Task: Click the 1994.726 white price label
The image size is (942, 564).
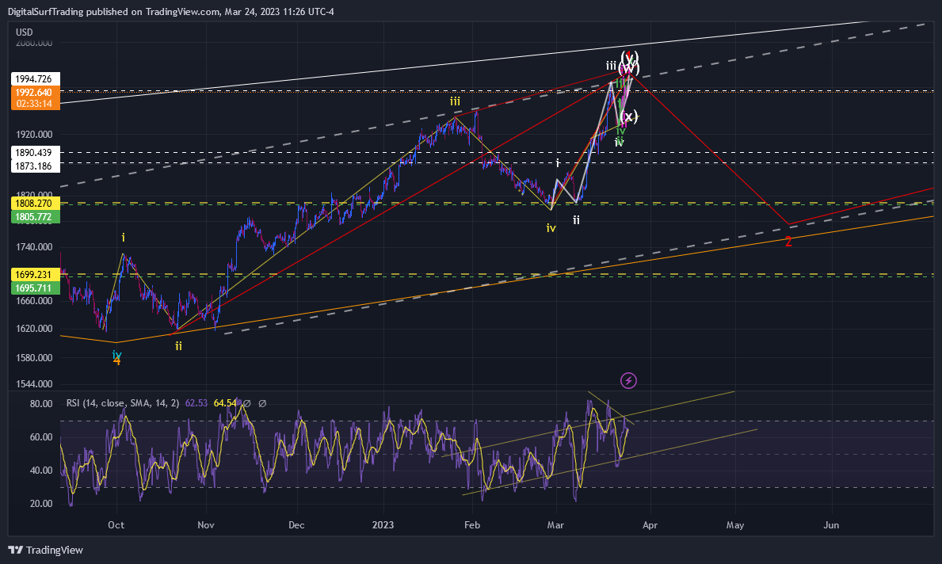Action: click(x=35, y=78)
